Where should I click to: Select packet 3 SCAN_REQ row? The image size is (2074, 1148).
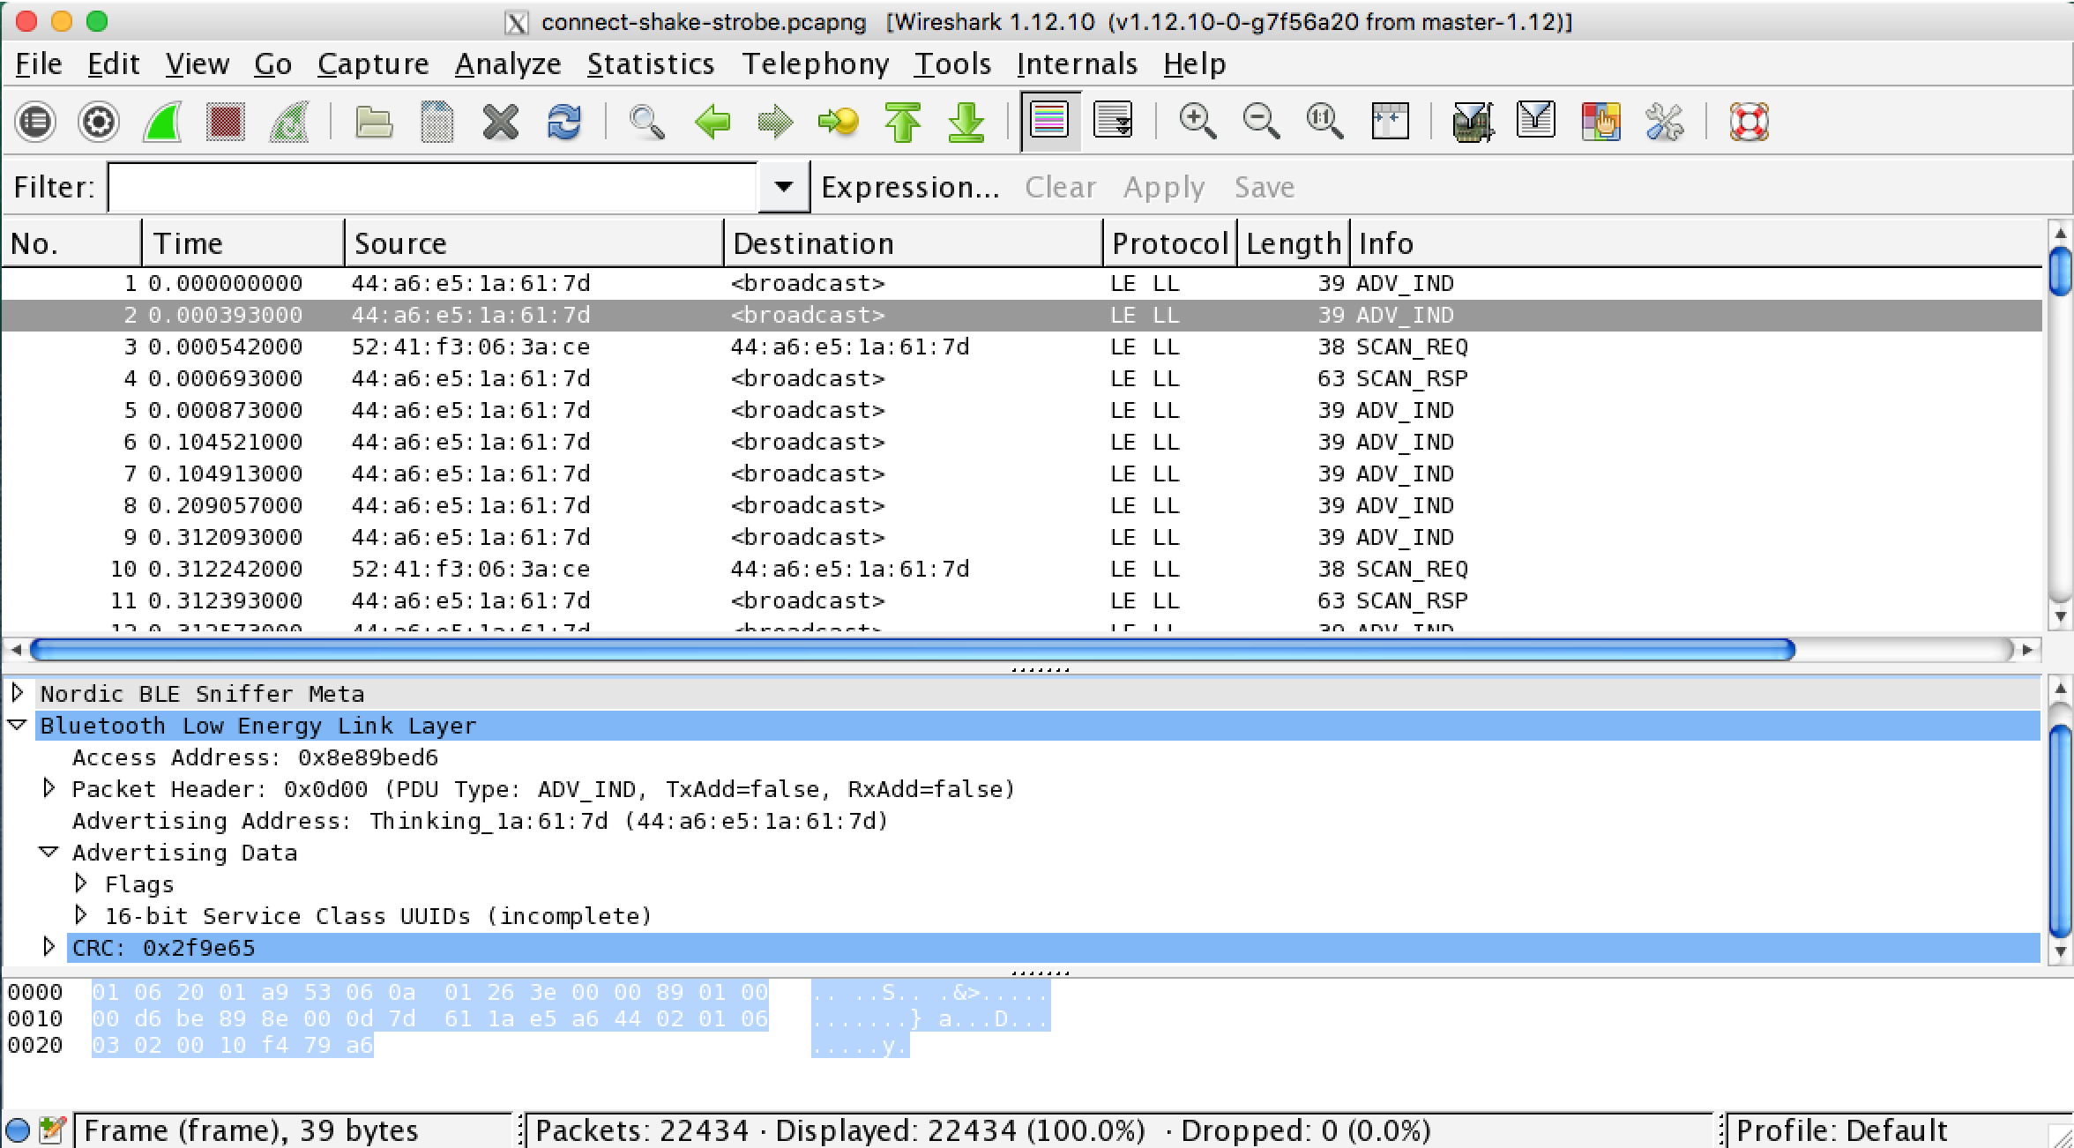[1021, 347]
